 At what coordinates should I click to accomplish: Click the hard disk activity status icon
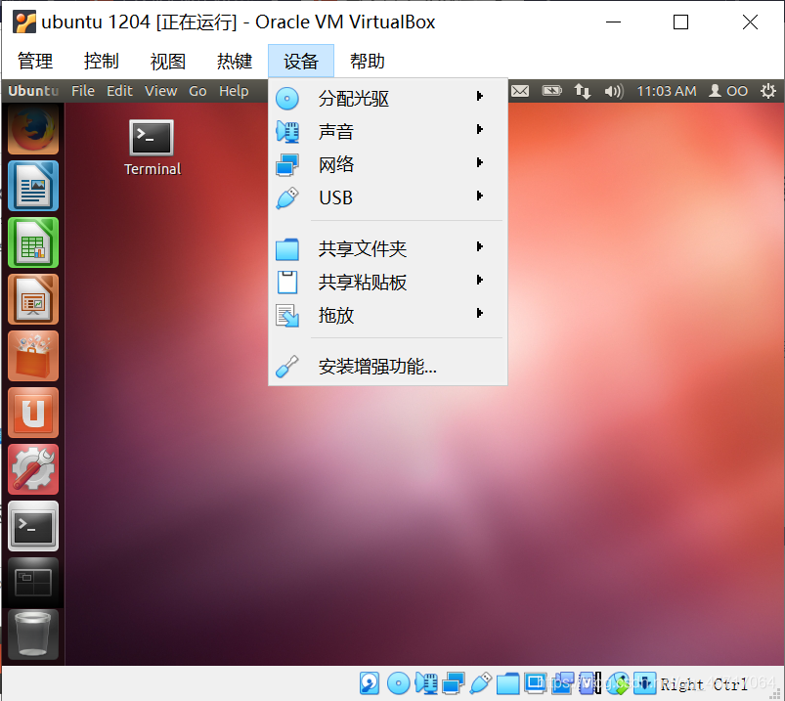[x=370, y=683]
